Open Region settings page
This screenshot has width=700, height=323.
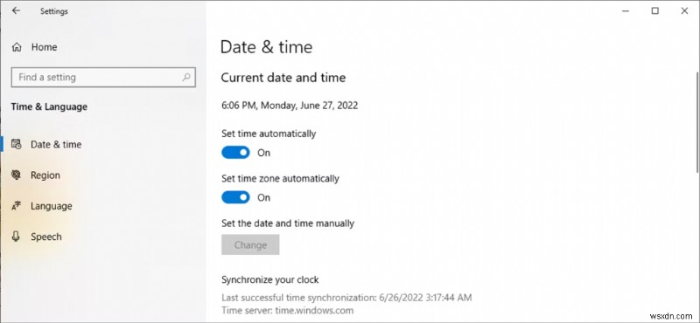[102, 175]
